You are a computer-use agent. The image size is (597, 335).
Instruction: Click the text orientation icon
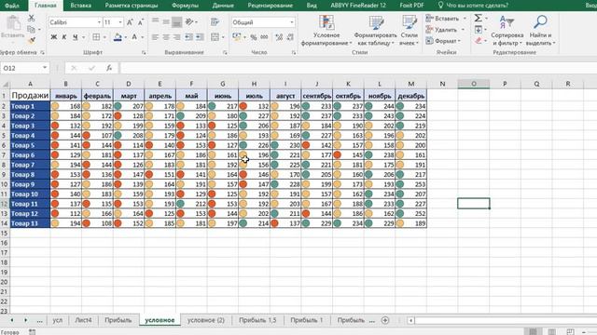click(x=189, y=22)
